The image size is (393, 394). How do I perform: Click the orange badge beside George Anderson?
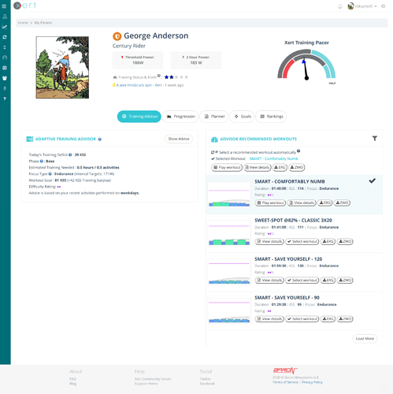point(117,36)
